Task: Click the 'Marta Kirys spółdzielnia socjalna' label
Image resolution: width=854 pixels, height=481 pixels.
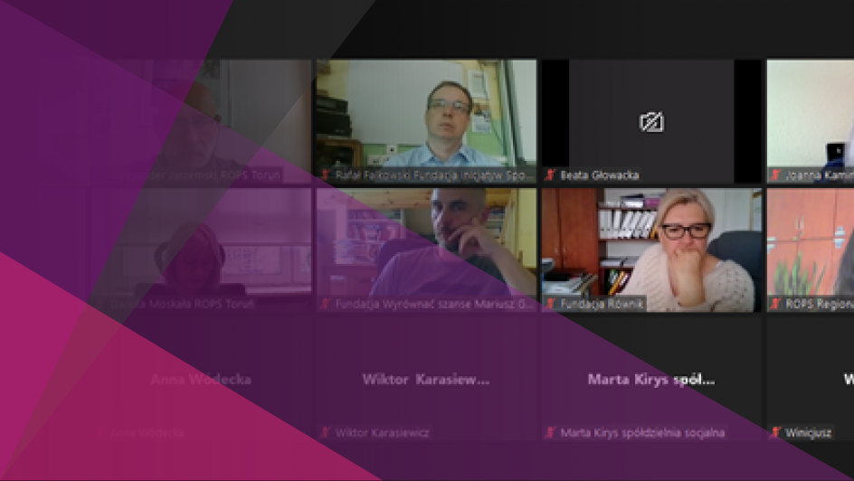Action: tap(642, 432)
